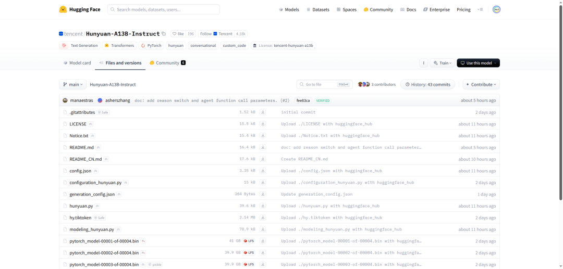Click the pickle badge on pytorch_model-00003
Image resolution: width=563 pixels, height=269 pixels.
point(155,264)
